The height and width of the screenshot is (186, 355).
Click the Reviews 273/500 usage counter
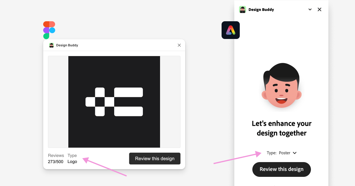pyautogui.click(x=56, y=159)
